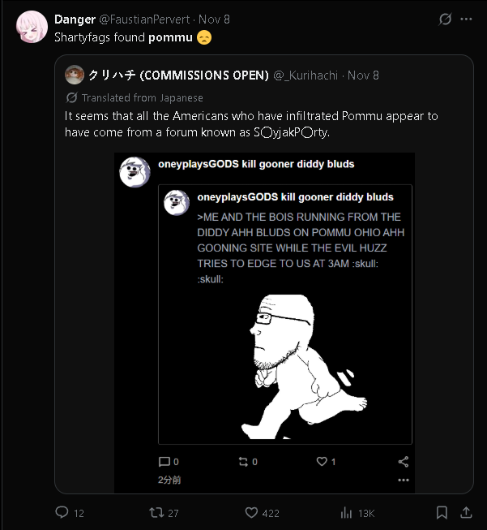View analytics showing 13K views
Viewport: 487px width, 530px height.
click(347, 512)
